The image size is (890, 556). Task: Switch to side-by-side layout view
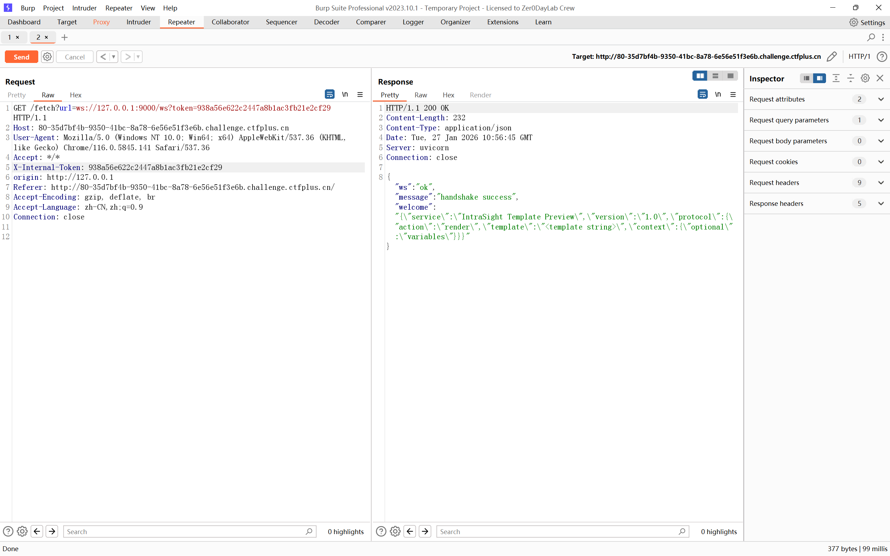click(700, 76)
